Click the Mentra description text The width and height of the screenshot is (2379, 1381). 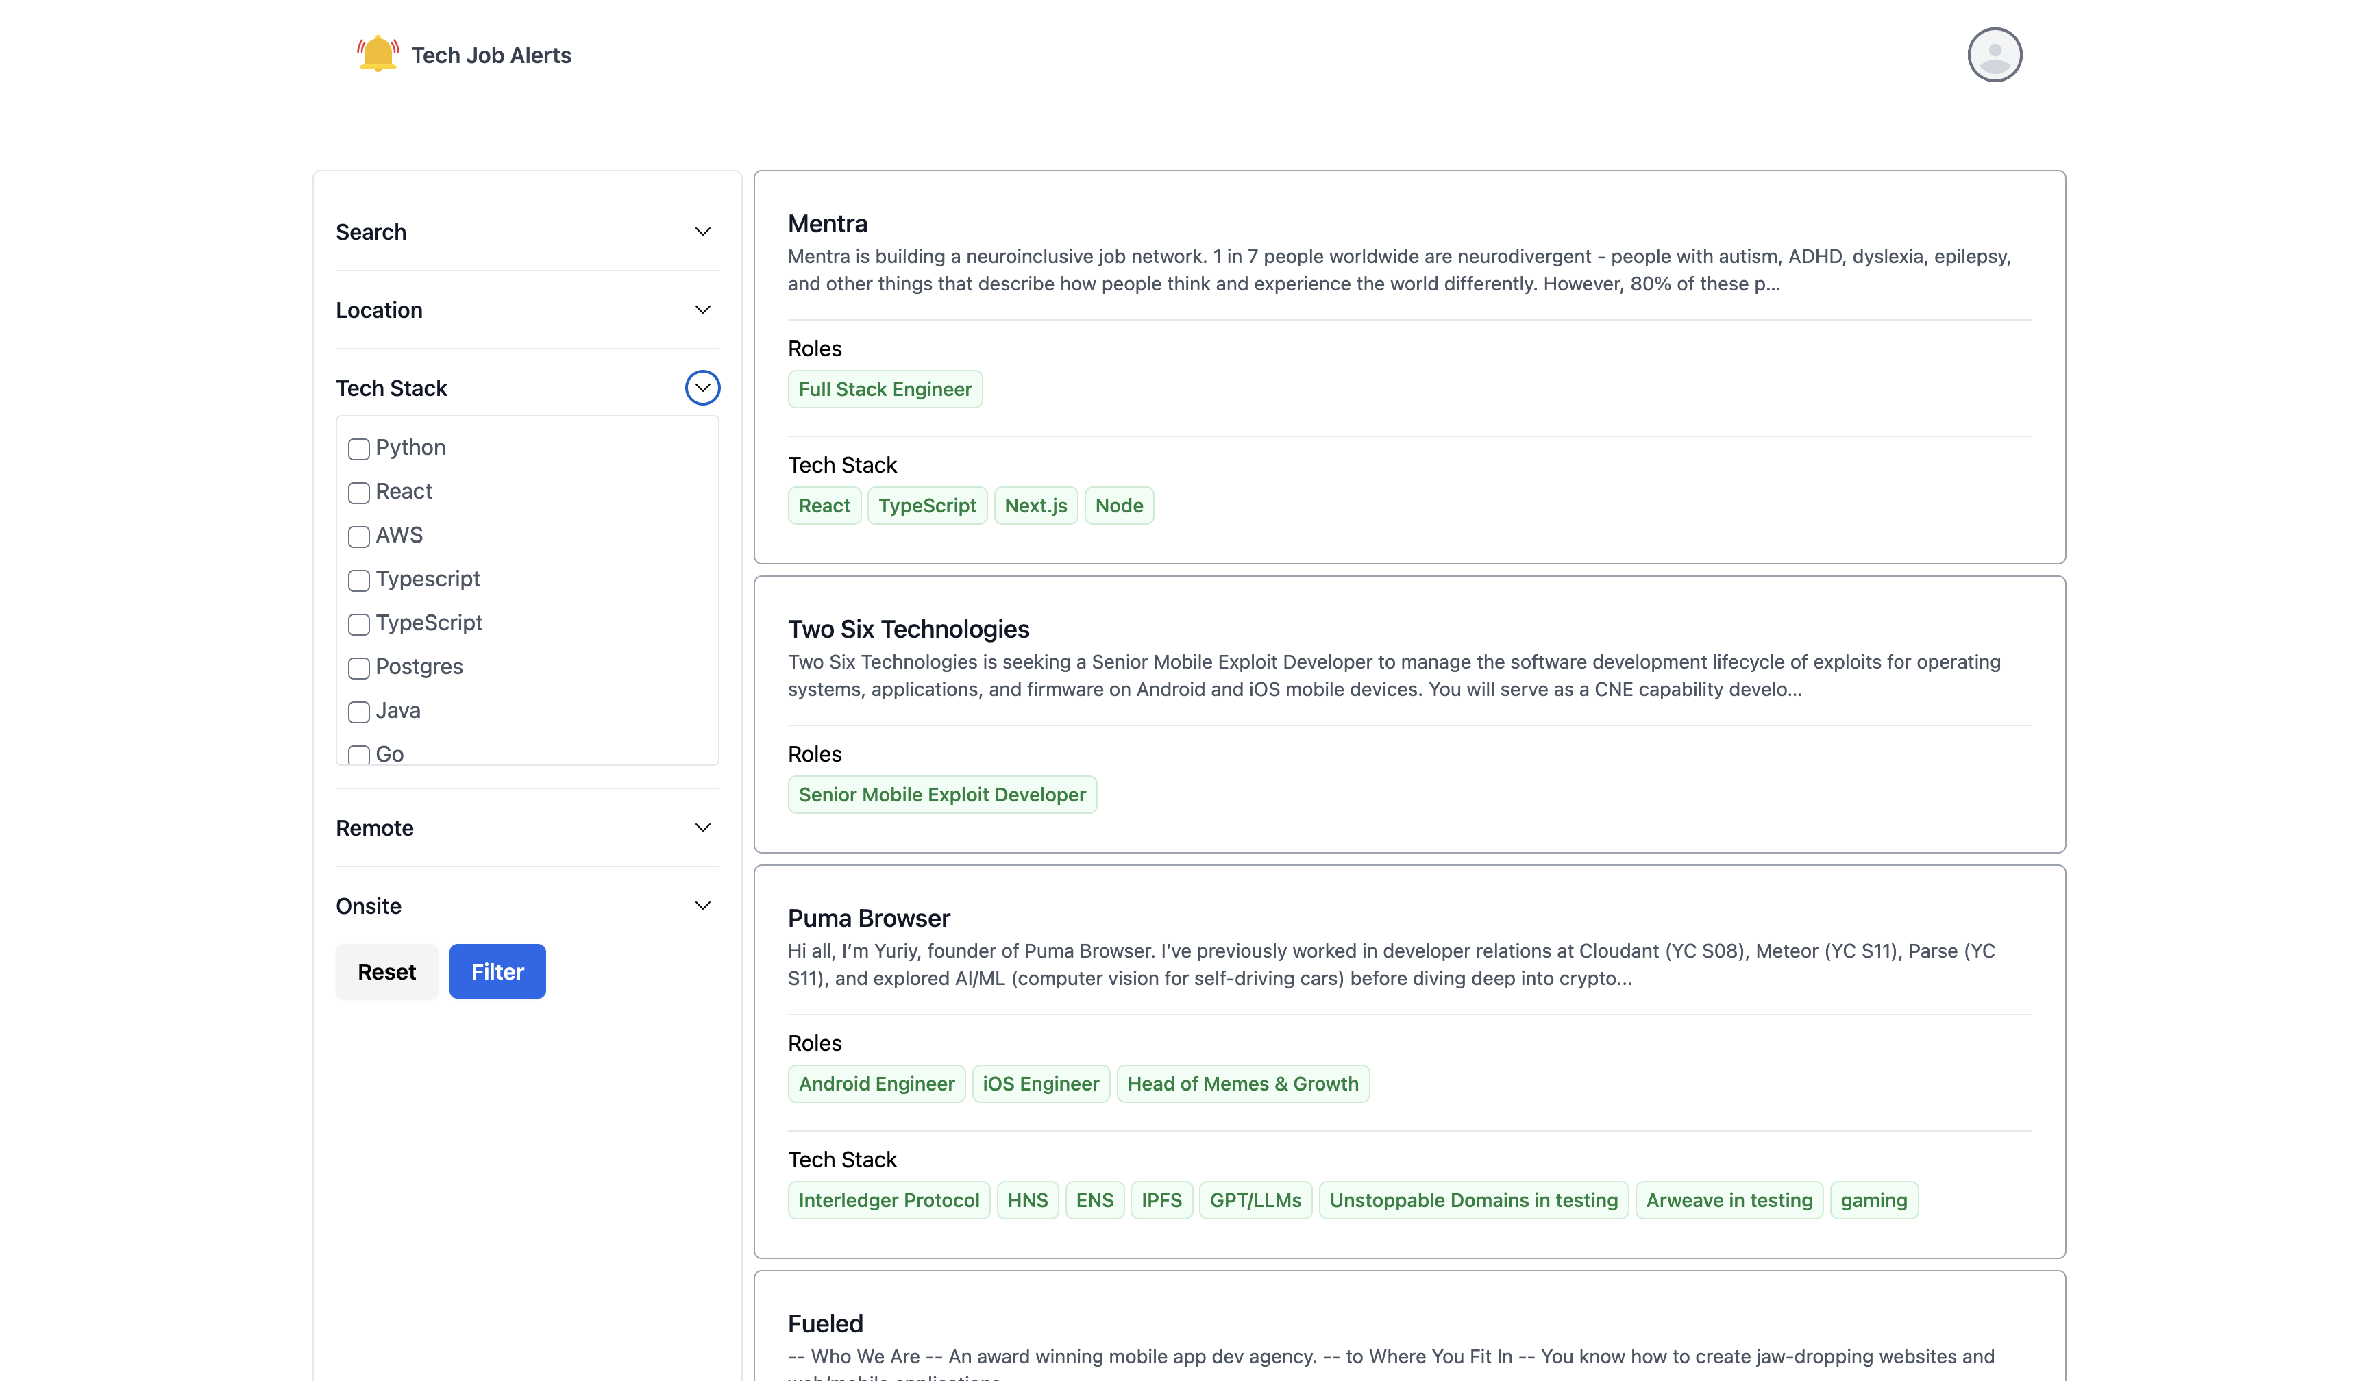tap(1400, 270)
